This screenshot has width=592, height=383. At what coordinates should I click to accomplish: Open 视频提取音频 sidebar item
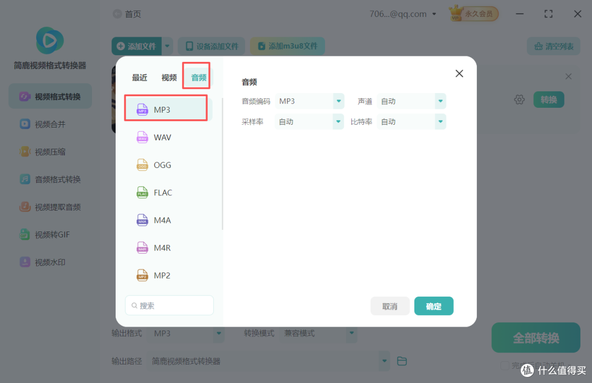pyautogui.click(x=50, y=207)
